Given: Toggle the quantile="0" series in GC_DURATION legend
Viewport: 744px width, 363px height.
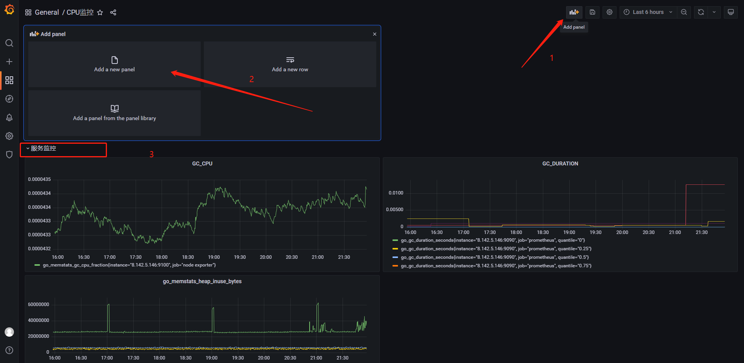Looking at the screenshot, I should tap(492, 240).
